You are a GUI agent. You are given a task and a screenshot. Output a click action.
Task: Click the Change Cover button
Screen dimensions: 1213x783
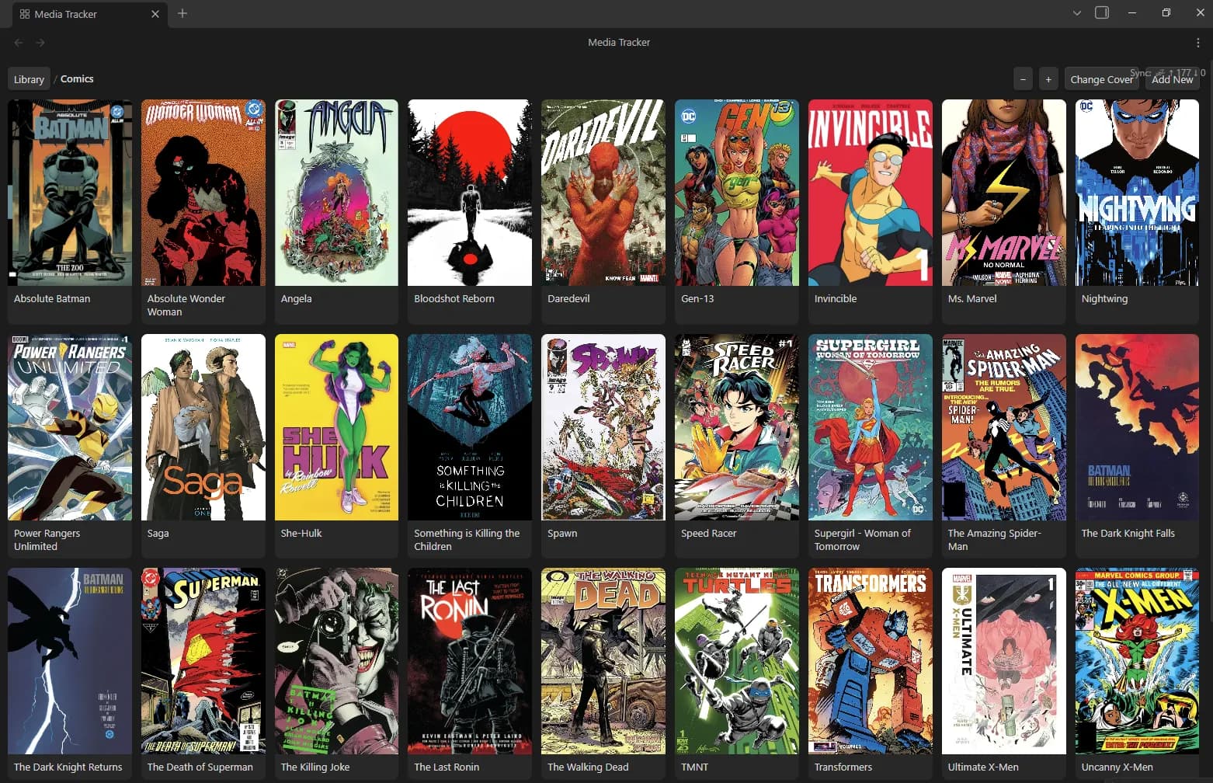1101,79
